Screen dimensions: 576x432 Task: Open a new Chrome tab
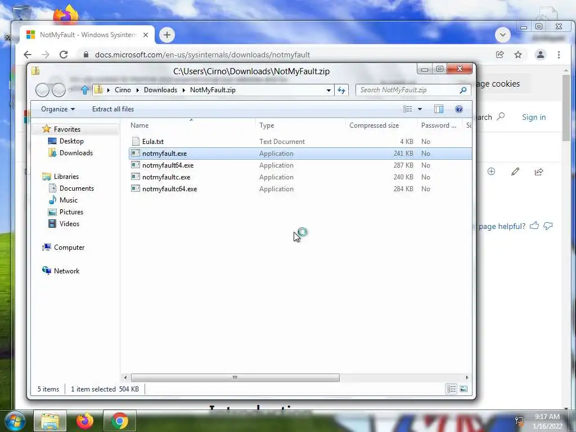166,35
